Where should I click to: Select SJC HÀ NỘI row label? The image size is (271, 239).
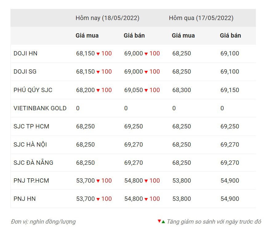(x=30, y=144)
